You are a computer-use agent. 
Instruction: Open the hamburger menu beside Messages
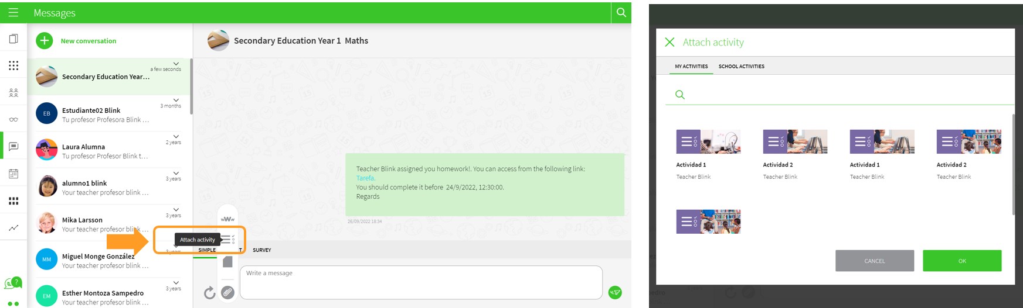(13, 12)
